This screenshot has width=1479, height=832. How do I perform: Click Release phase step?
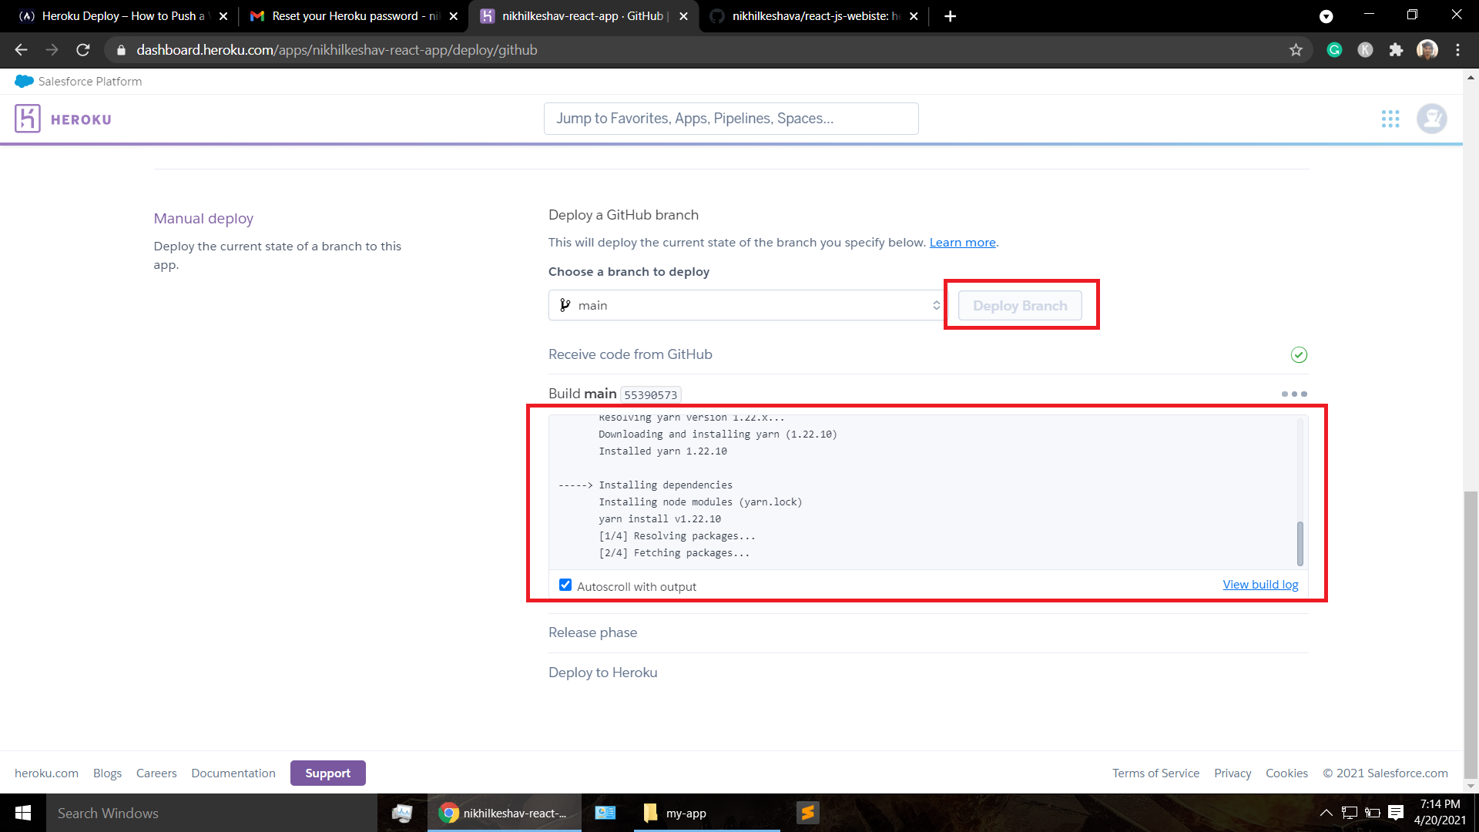click(x=592, y=632)
